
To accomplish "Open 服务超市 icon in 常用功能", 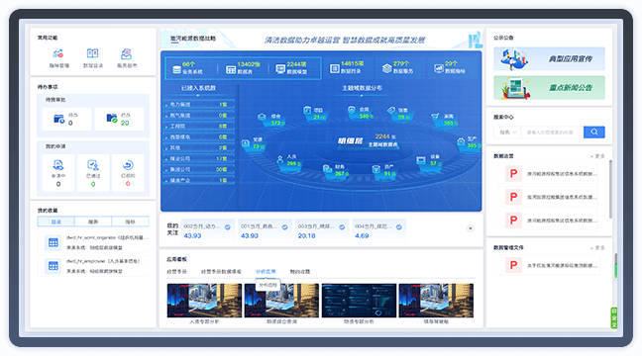I will click(126, 53).
